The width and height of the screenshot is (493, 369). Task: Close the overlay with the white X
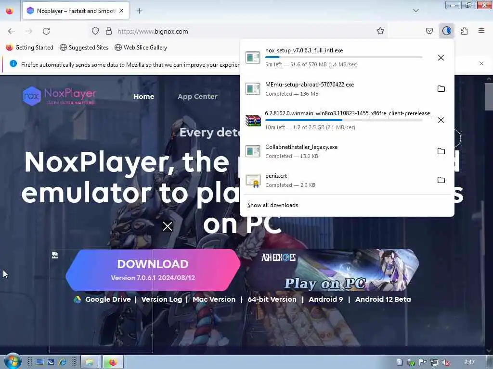(168, 226)
